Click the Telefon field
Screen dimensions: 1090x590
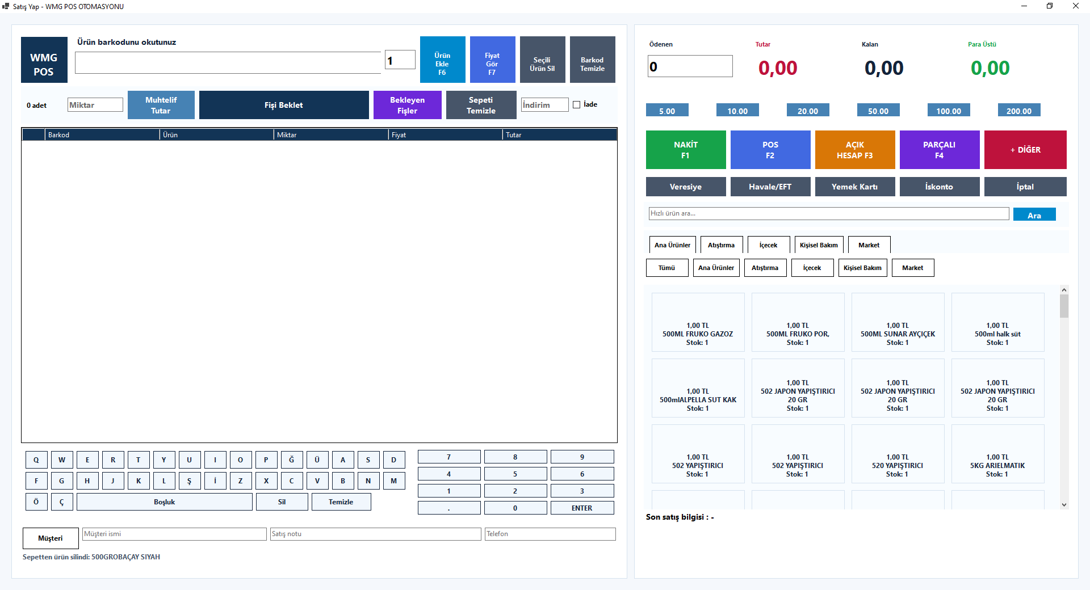550,534
